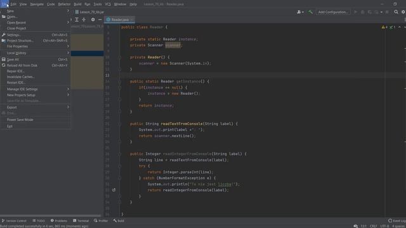Open the Terminal tool window
Screen dimensions: 406x228
pos(81,221)
